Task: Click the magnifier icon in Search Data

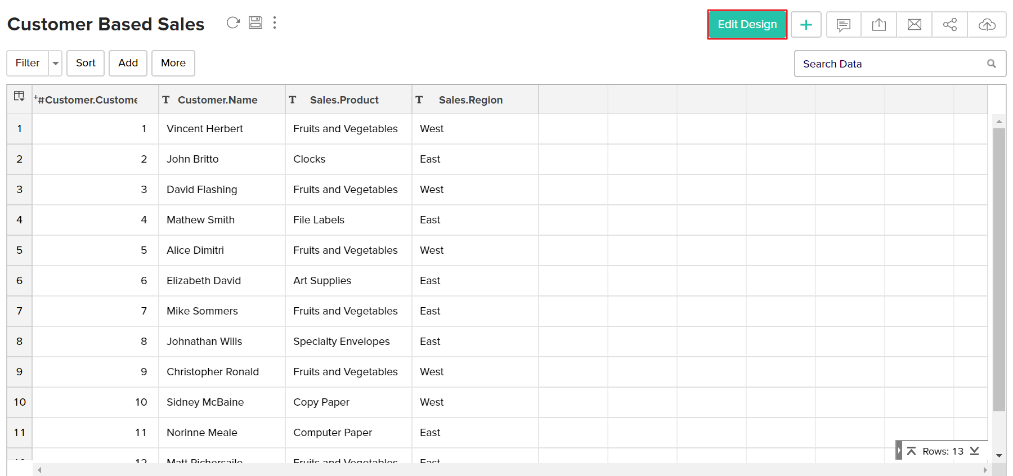Action: [x=992, y=64]
